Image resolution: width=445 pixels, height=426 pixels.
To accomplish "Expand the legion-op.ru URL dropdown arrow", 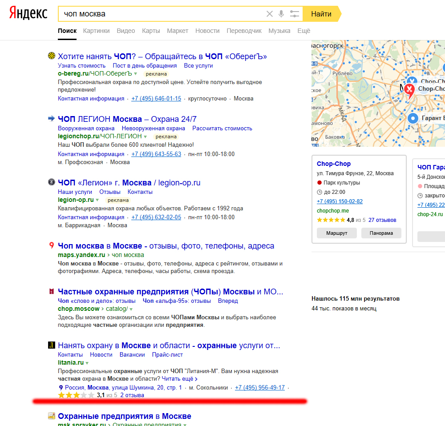I will pos(97,200).
